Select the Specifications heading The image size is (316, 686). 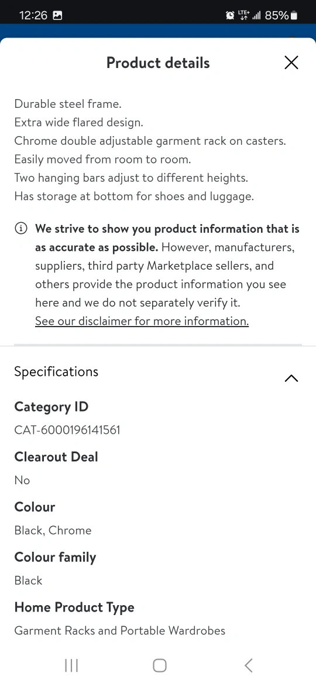(x=56, y=372)
